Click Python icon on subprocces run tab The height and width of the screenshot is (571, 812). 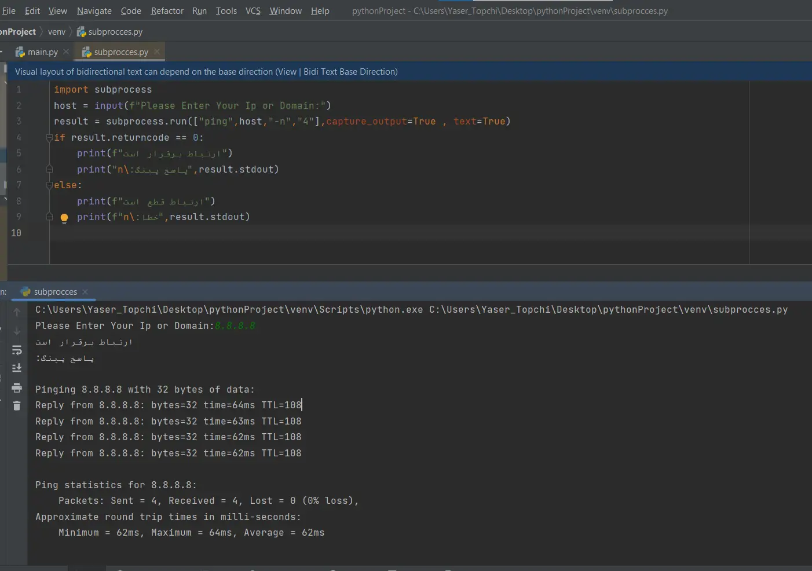[25, 292]
